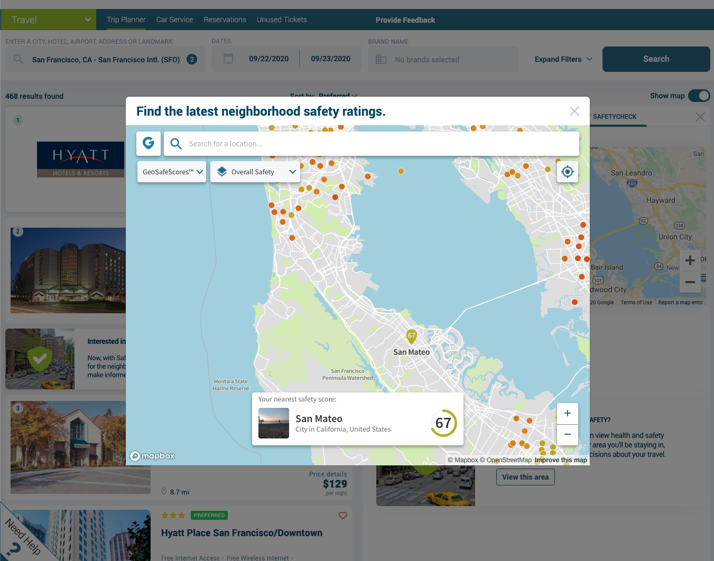Favorite Hyatt Place San Francisco/Downtown with heart

343,516
